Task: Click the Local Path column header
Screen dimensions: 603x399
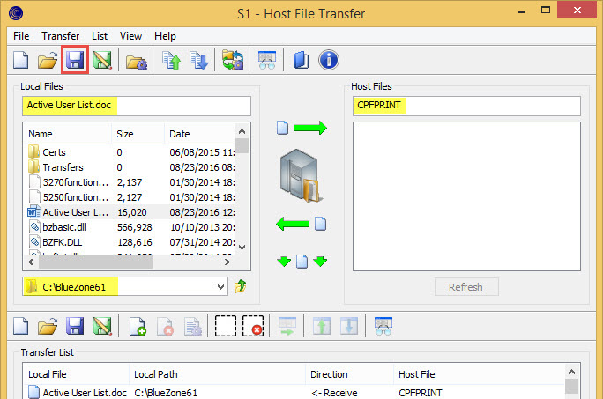Action: (217, 374)
